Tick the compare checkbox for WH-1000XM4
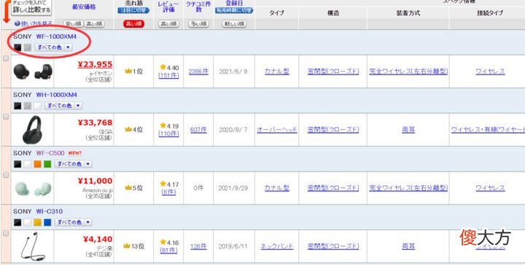525x265 pixels. pos(6,117)
